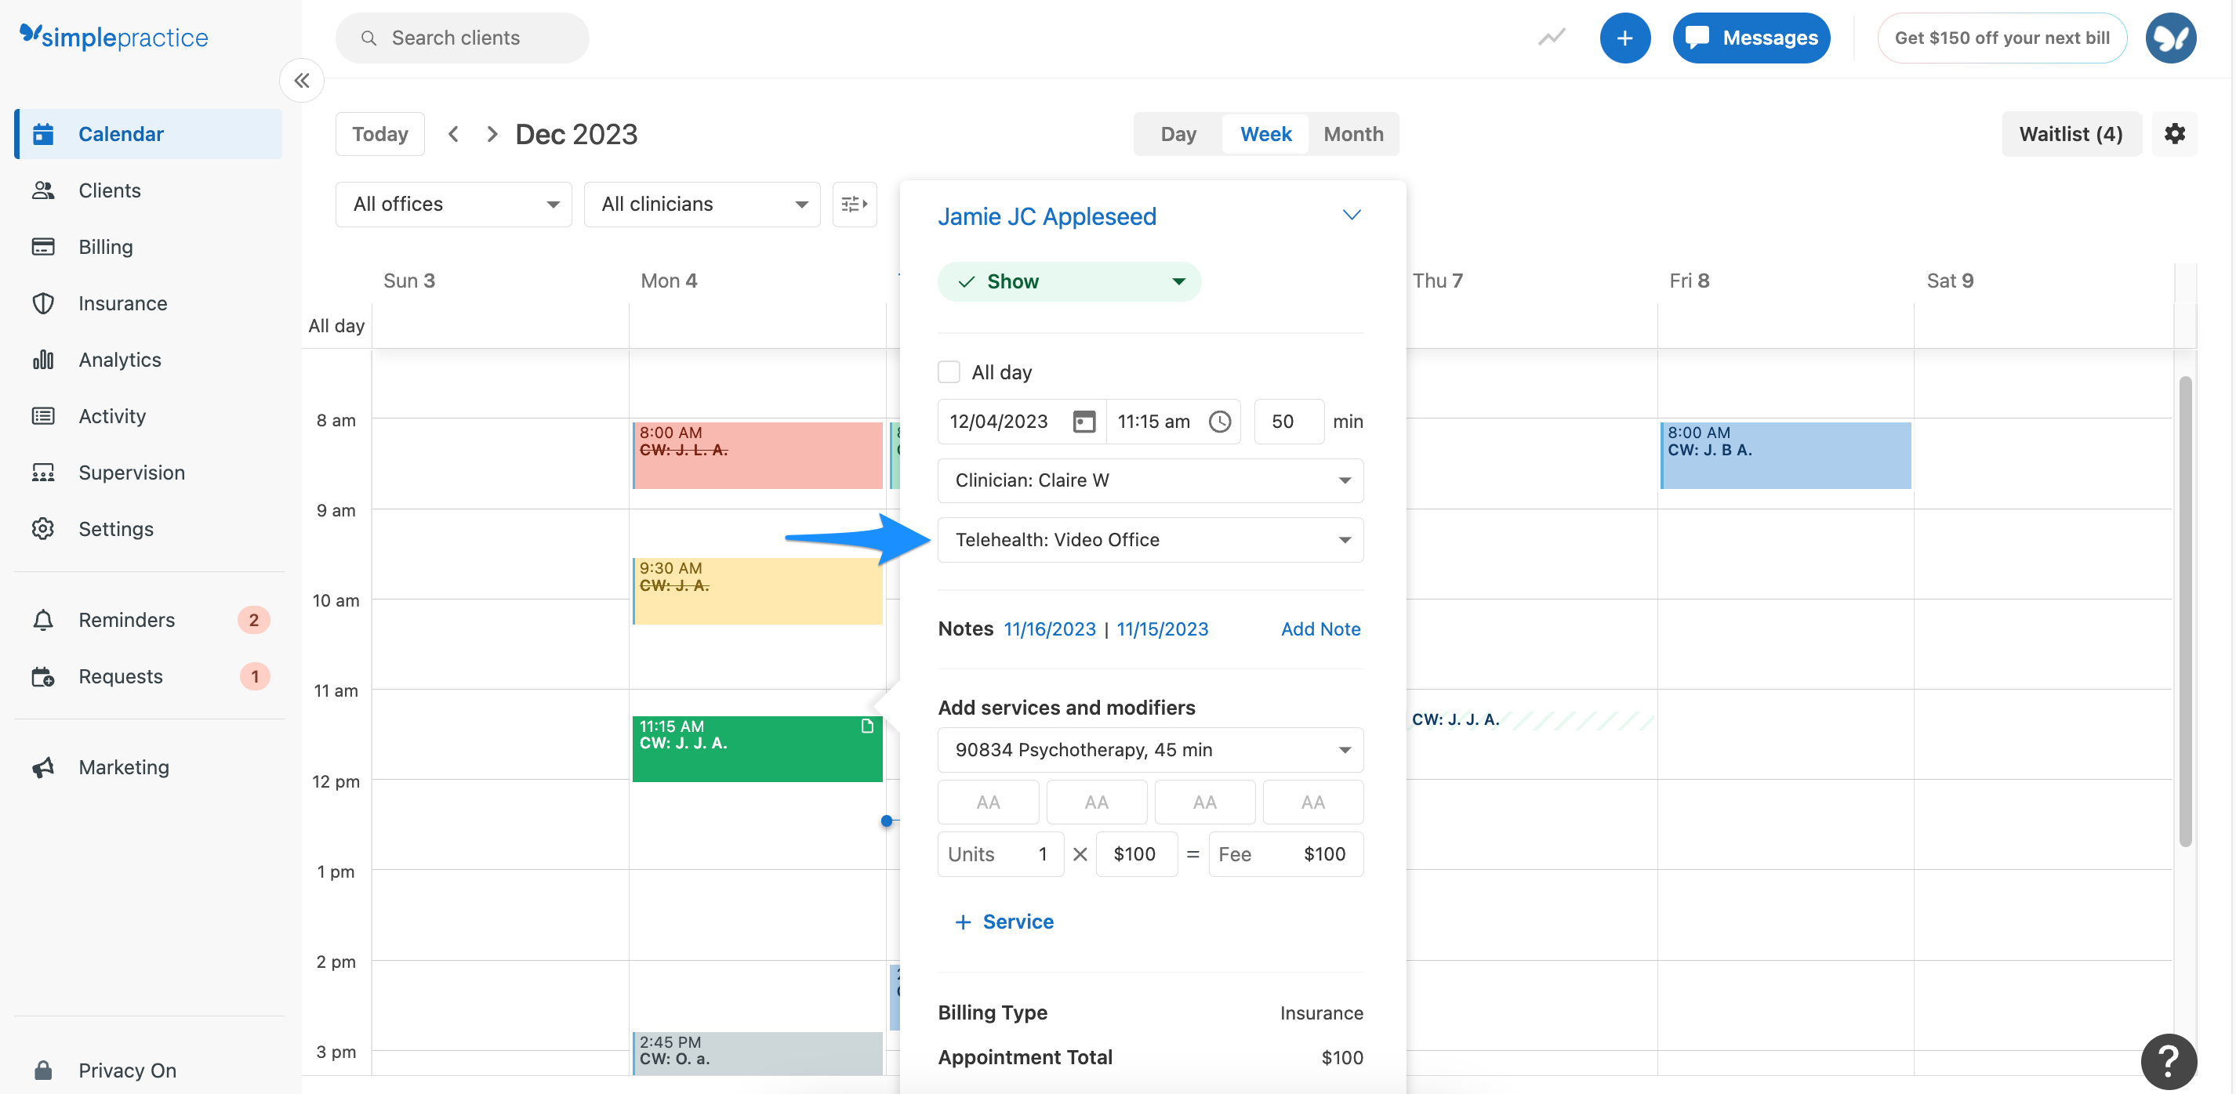Open the Analytics section in the sidebar
The height and width of the screenshot is (1094, 2236).
(119, 359)
